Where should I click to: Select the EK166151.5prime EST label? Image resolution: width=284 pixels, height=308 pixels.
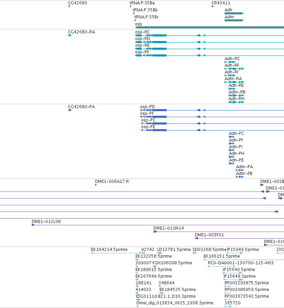[222, 256]
